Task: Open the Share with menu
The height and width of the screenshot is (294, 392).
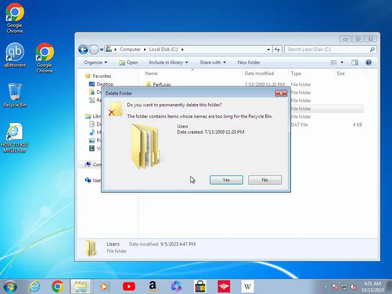Action: coord(212,62)
